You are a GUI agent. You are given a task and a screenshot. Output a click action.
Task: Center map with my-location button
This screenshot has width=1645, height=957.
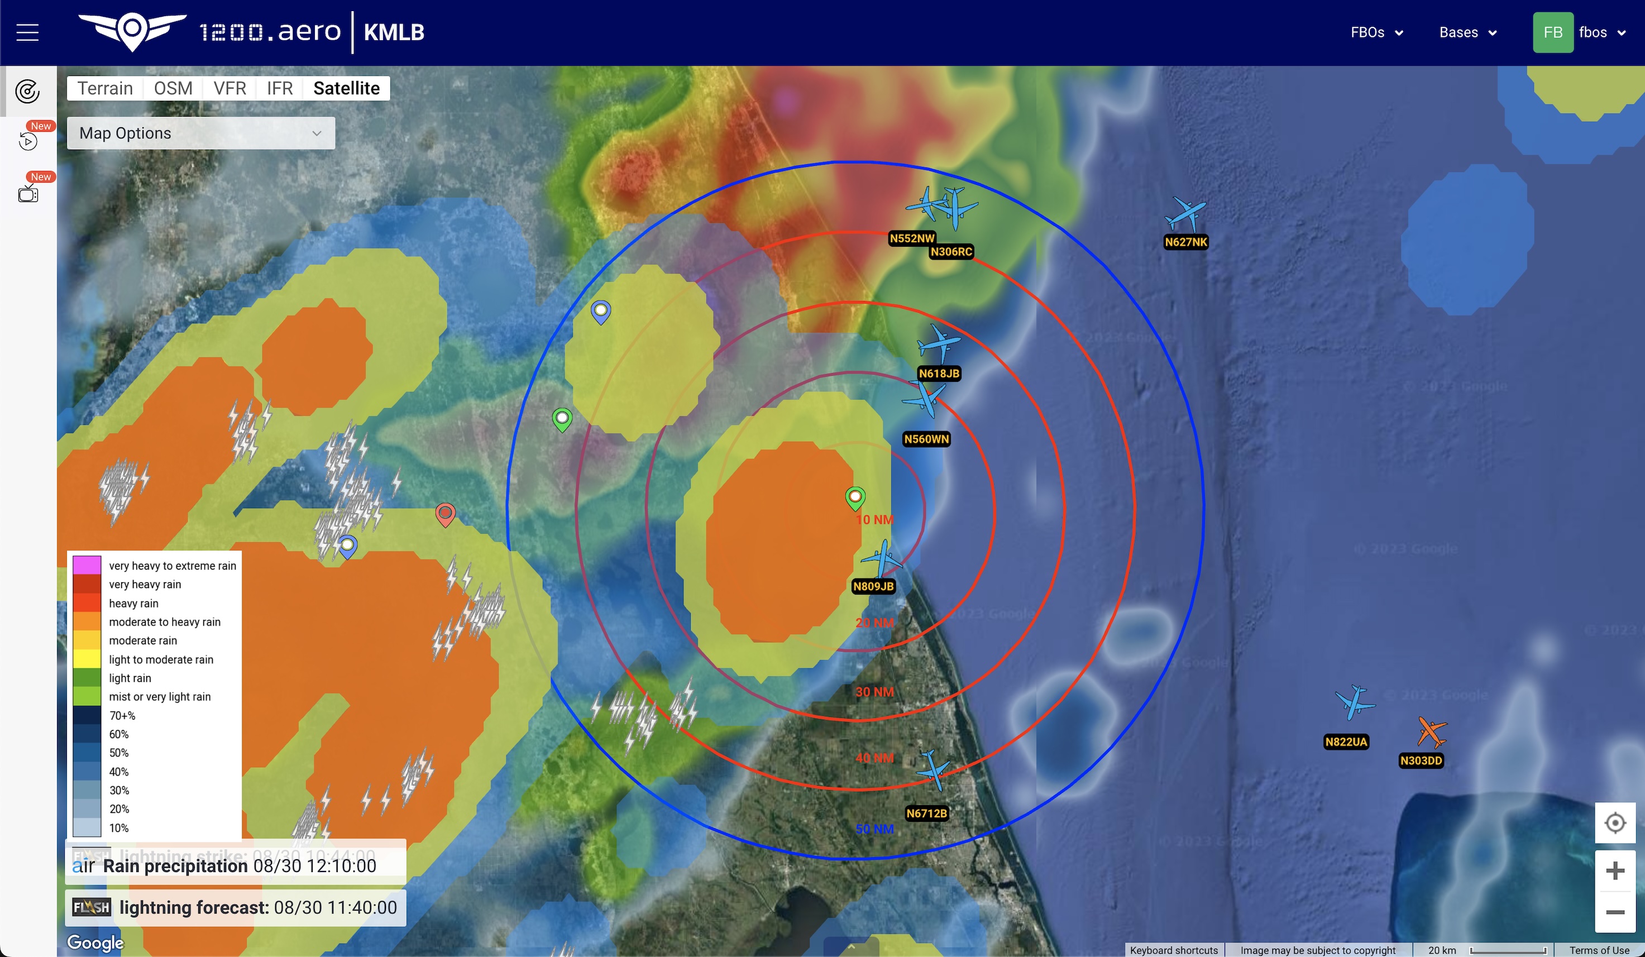pyautogui.click(x=1615, y=822)
